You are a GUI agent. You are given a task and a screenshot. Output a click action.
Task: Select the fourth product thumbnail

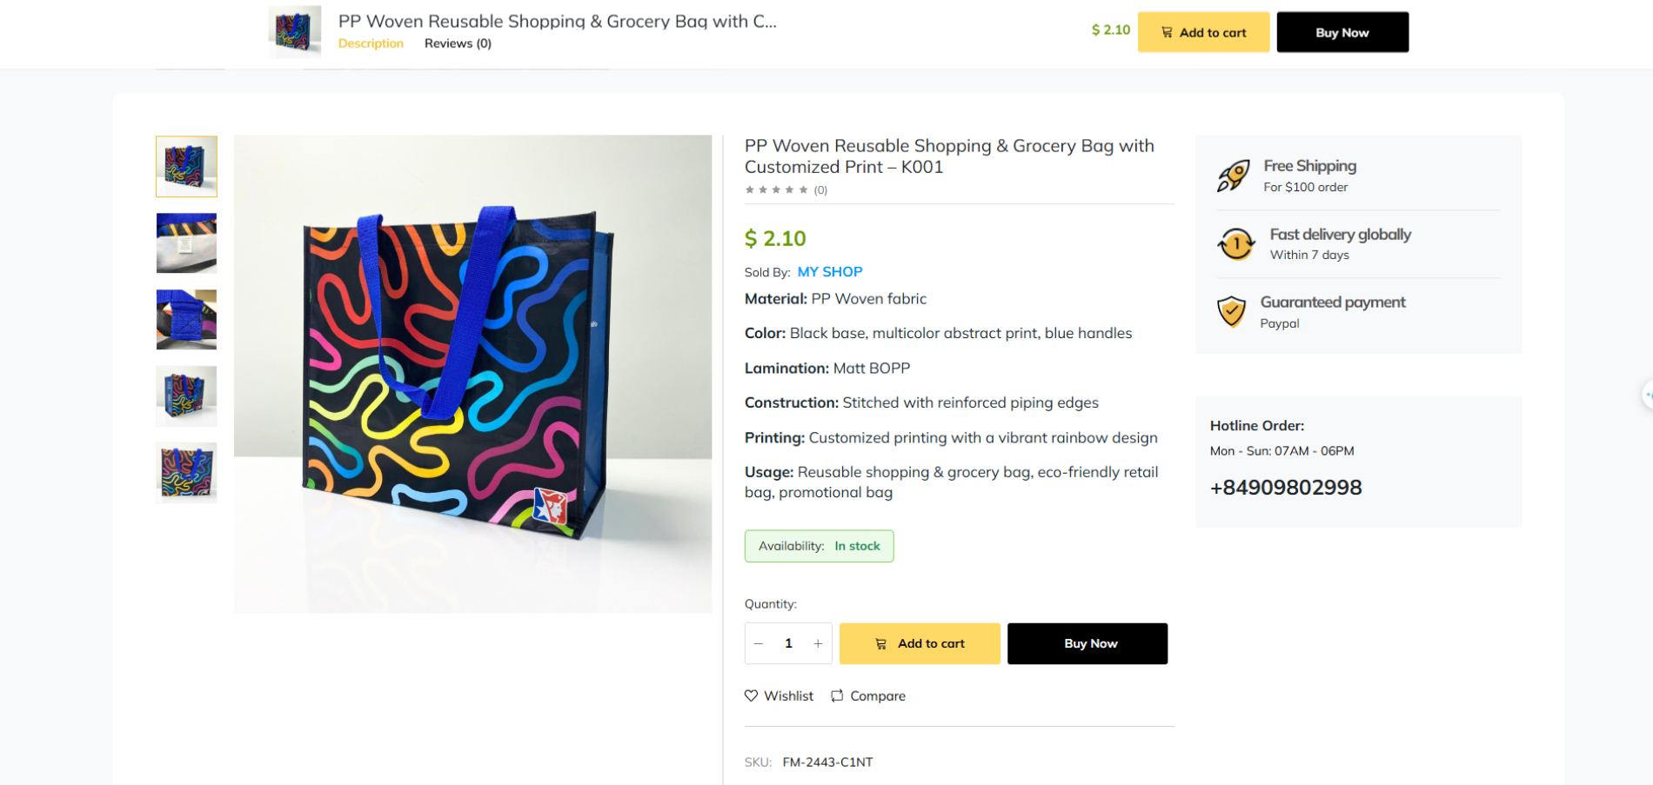point(186,396)
